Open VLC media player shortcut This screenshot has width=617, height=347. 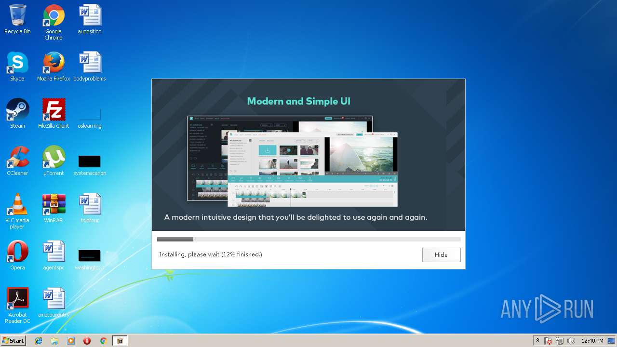click(17, 211)
